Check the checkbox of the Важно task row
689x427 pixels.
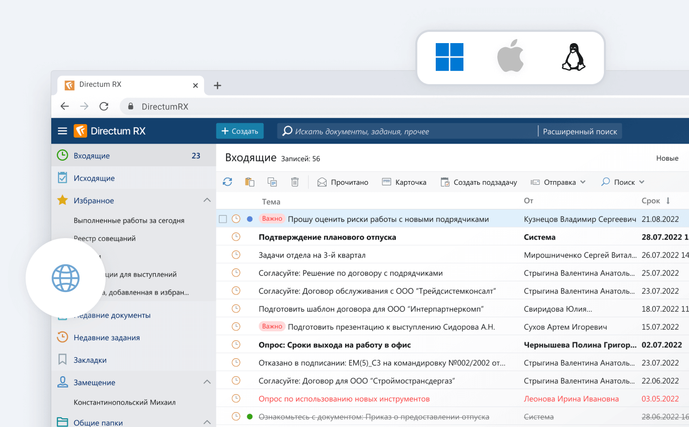coord(223,219)
